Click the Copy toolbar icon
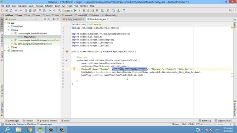 point(30,10)
